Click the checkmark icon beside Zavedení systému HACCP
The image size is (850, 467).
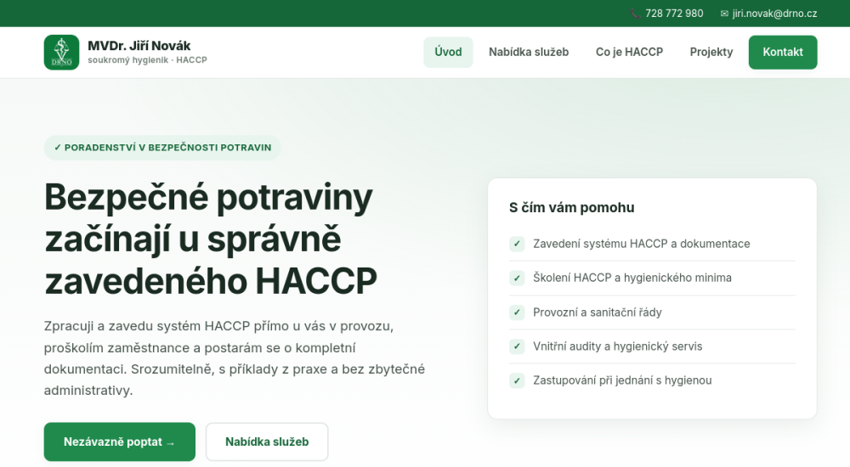coord(517,244)
